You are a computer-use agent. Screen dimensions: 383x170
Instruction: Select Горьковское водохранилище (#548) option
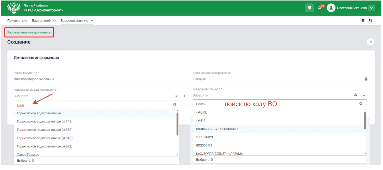pos(45,121)
